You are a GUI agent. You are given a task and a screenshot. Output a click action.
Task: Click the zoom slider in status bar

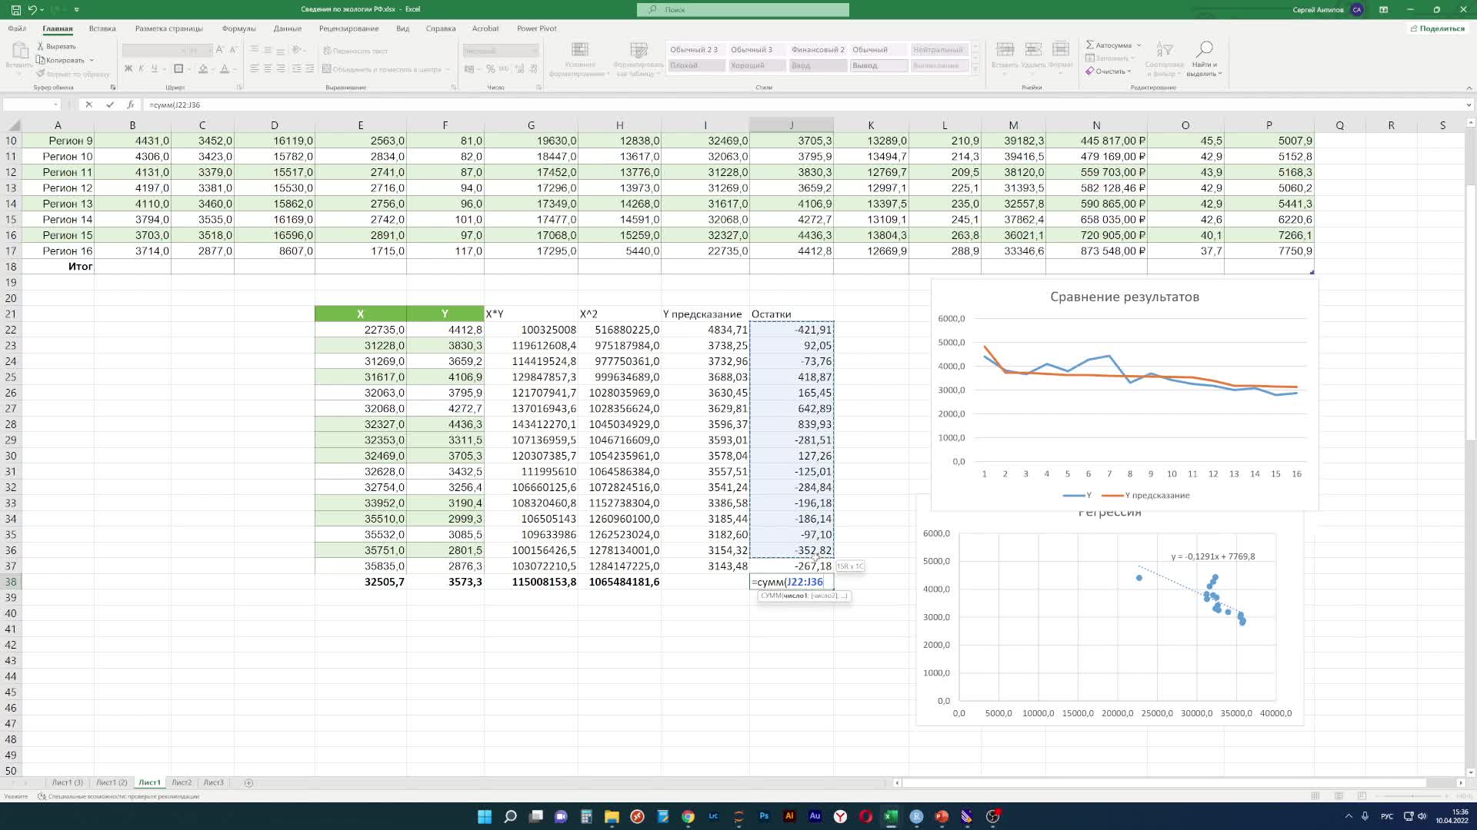[1412, 796]
